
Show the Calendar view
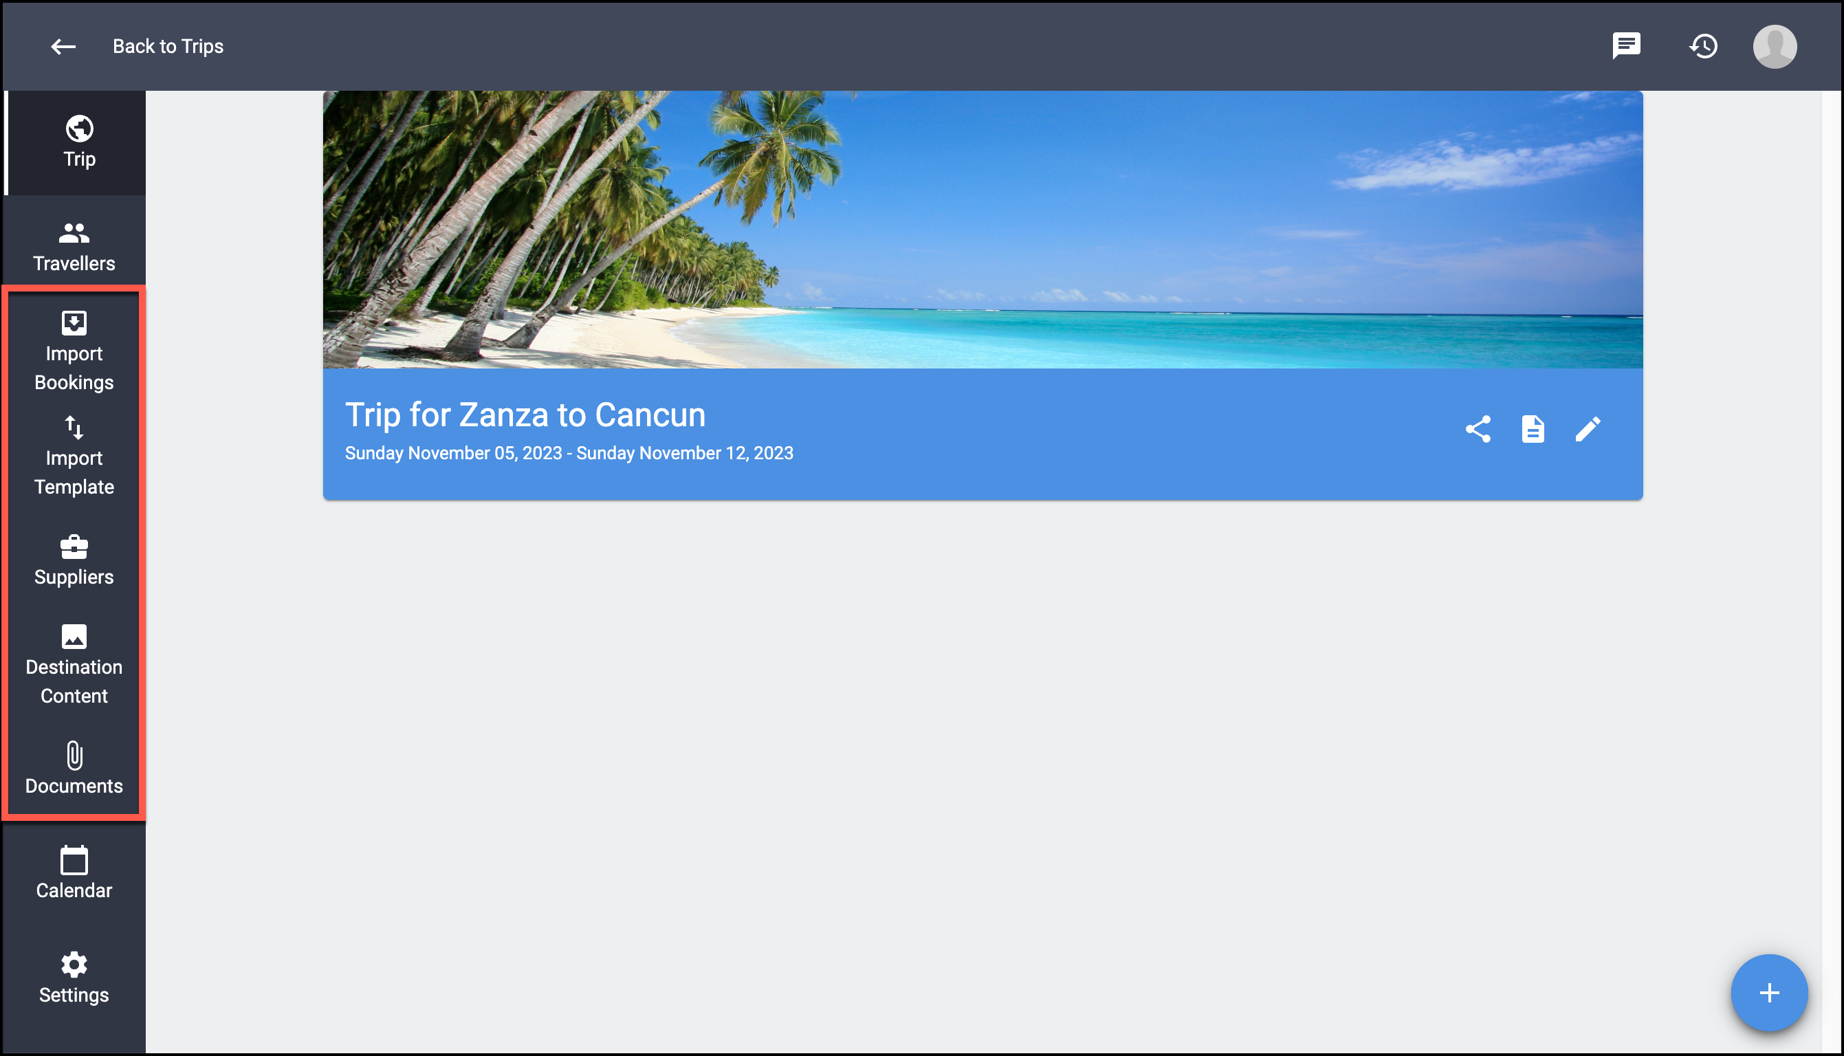[74, 873]
